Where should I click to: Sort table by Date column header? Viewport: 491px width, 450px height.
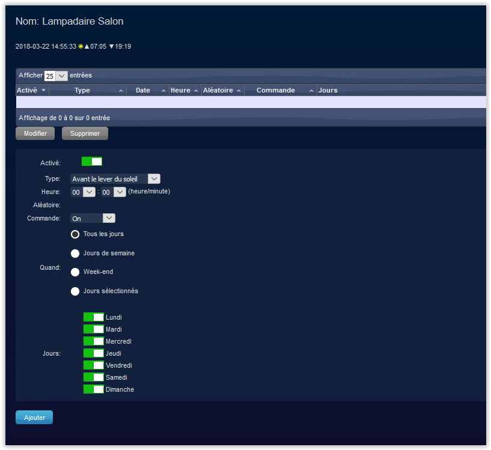tap(143, 90)
